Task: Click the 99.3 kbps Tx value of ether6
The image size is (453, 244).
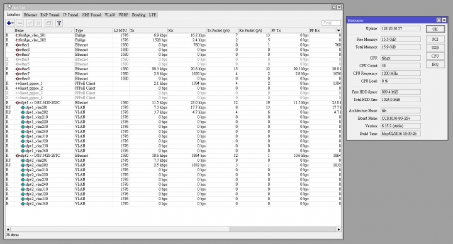Action: point(159,69)
